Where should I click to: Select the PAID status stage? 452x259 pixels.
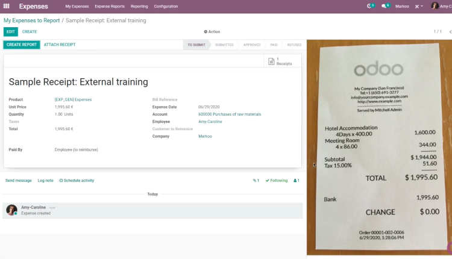[274, 45]
